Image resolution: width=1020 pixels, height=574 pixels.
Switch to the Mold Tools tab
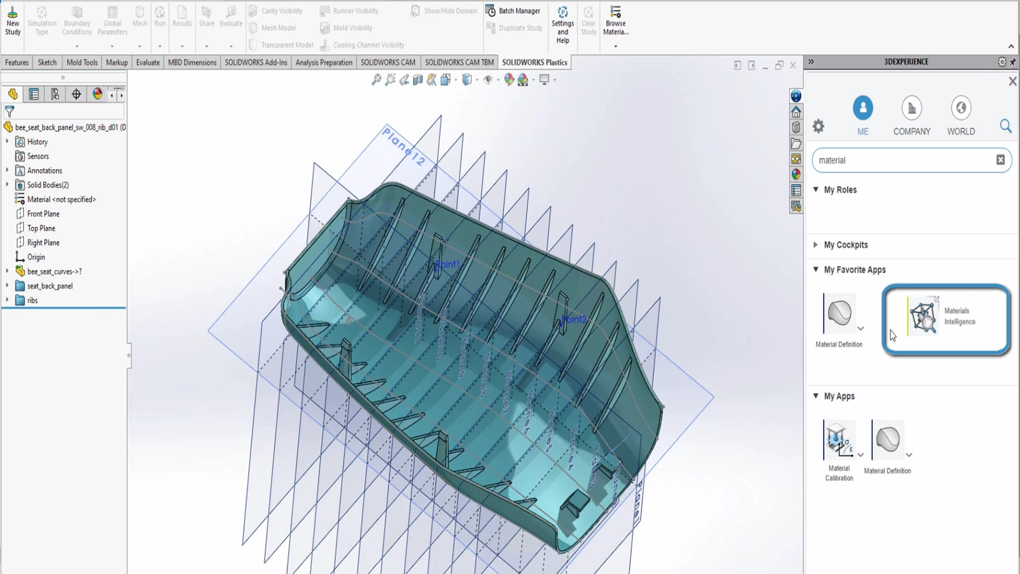coord(81,62)
